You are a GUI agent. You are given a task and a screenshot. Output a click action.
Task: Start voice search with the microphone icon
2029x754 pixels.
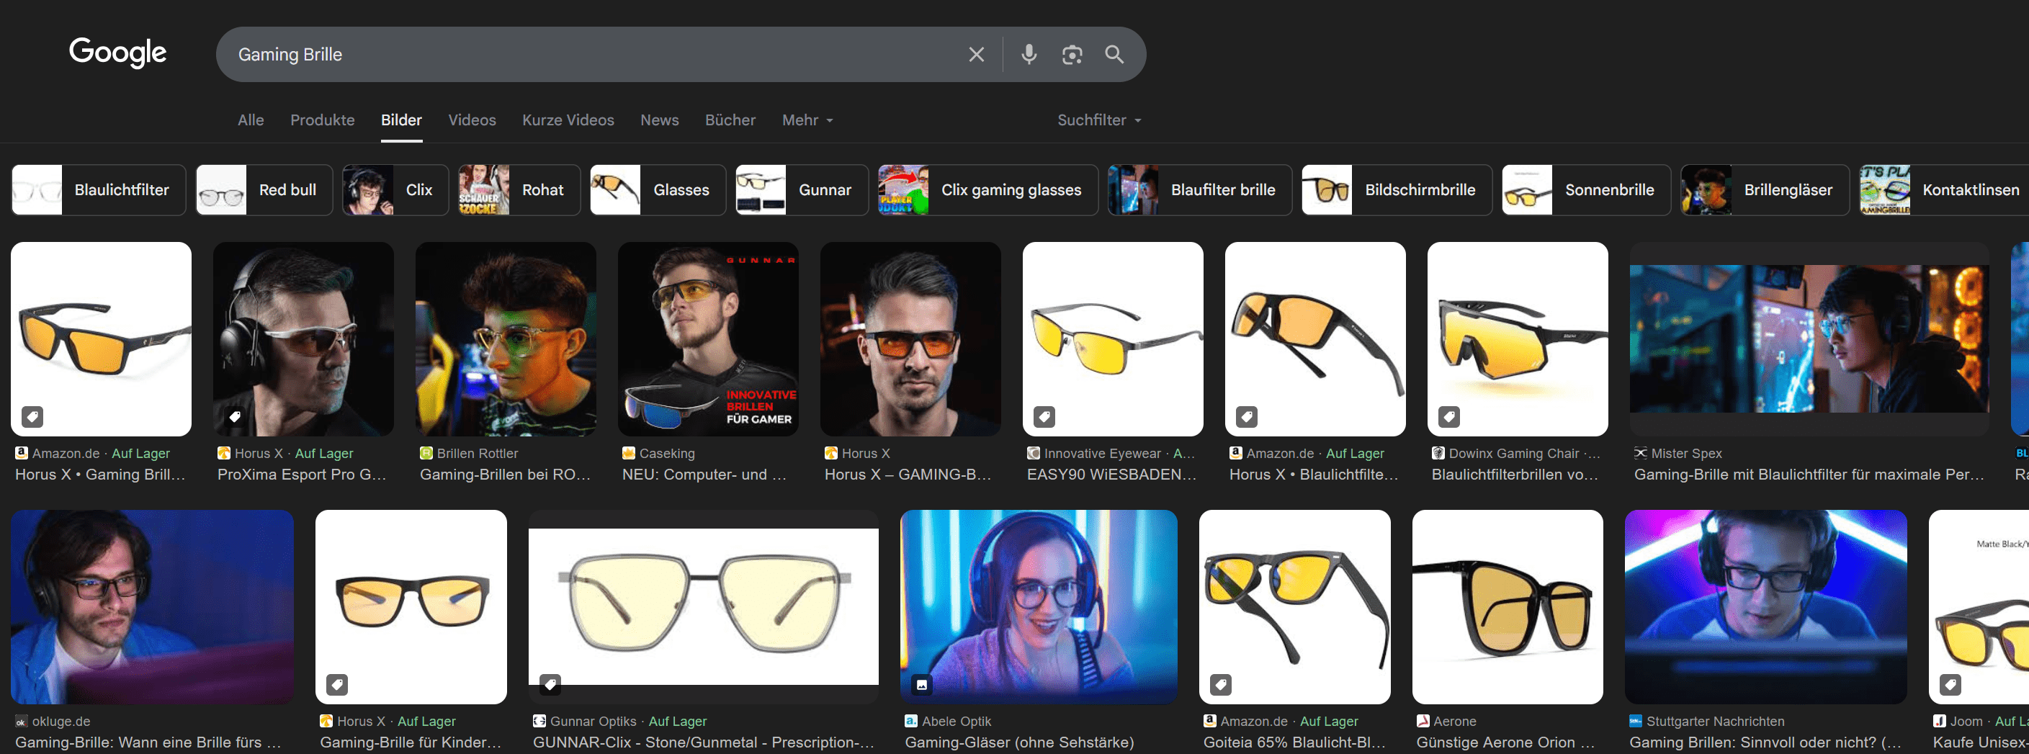coord(1029,54)
